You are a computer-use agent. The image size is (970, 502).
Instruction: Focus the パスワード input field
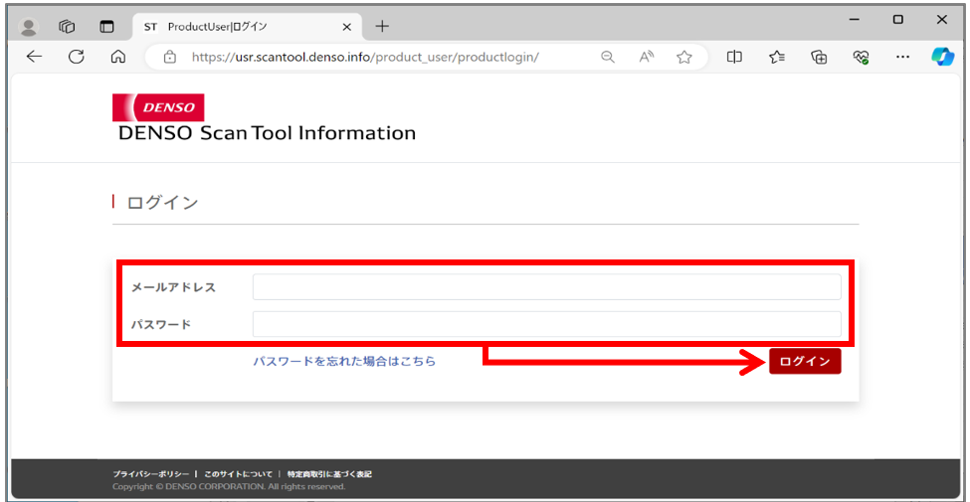point(547,324)
